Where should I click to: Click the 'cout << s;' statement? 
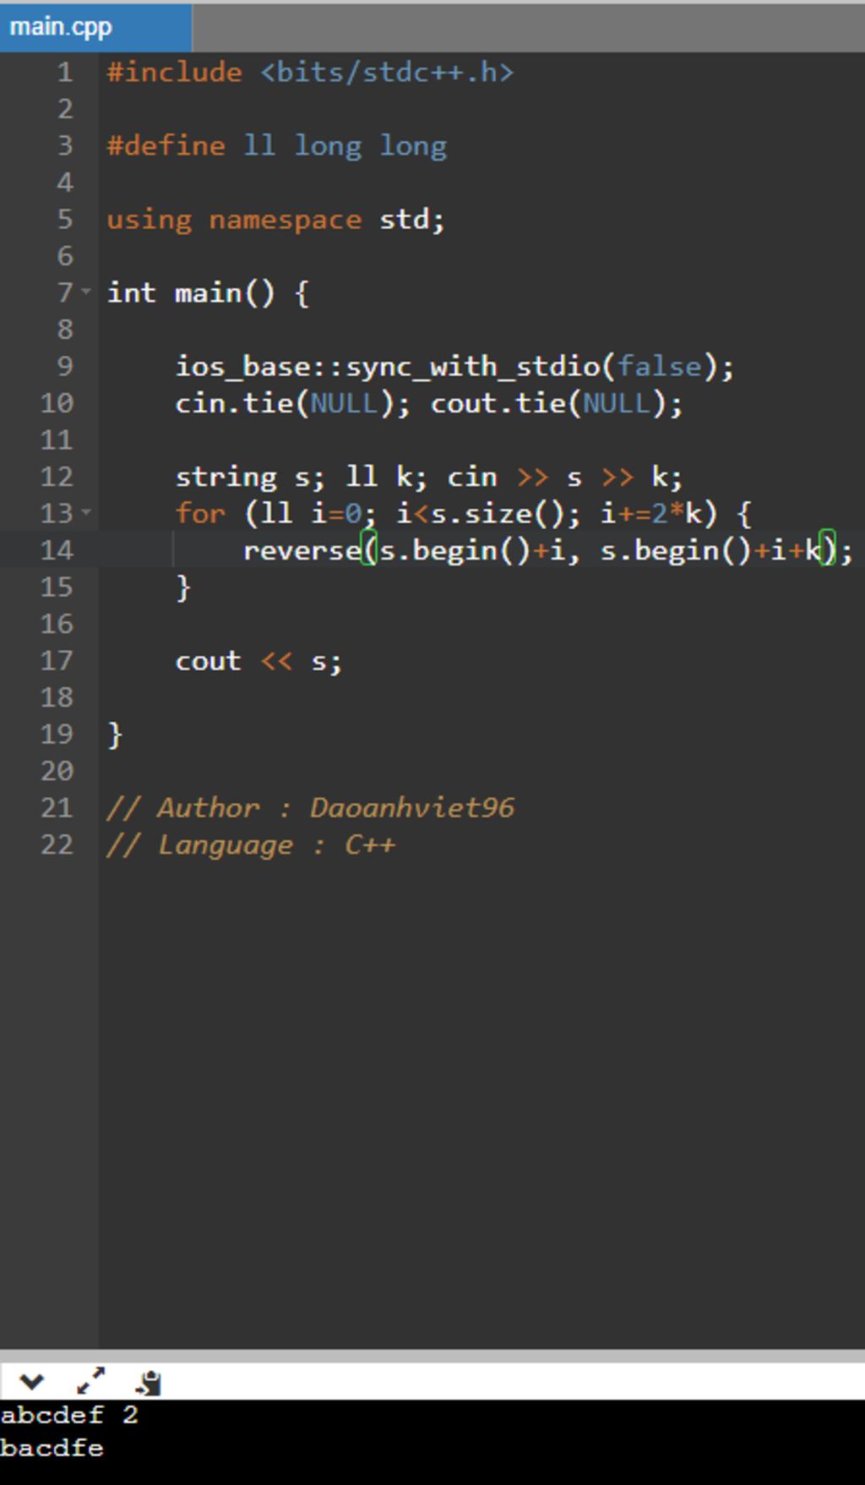click(258, 661)
